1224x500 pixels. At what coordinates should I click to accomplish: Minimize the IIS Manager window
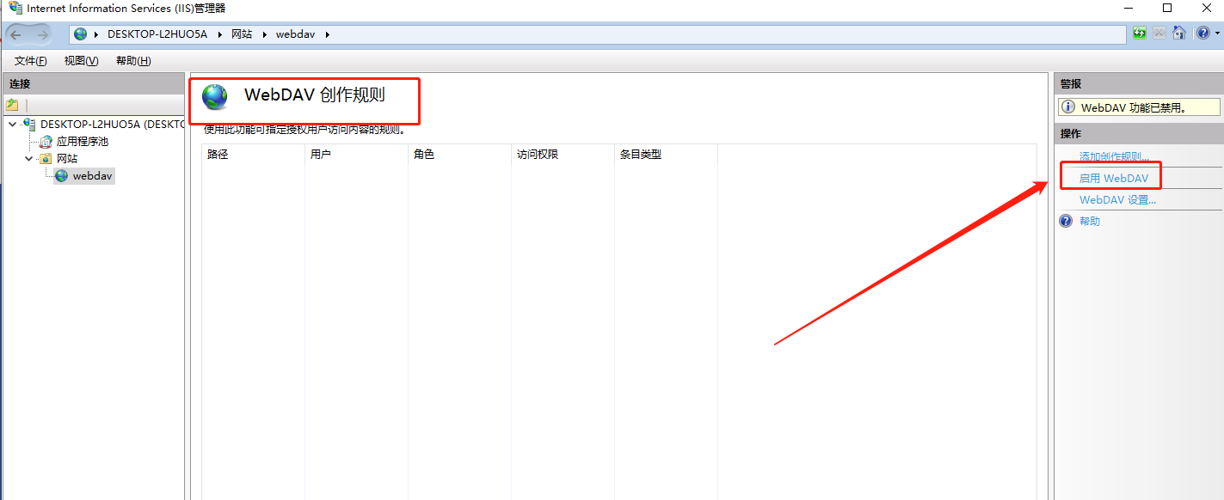click(x=1128, y=8)
